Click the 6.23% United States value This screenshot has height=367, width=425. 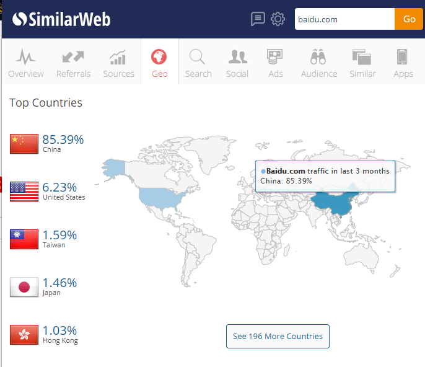pyautogui.click(x=59, y=187)
